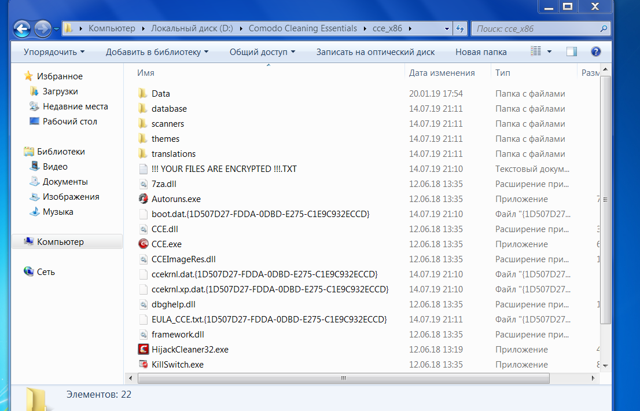Select the translations folder icon

pos(143,154)
